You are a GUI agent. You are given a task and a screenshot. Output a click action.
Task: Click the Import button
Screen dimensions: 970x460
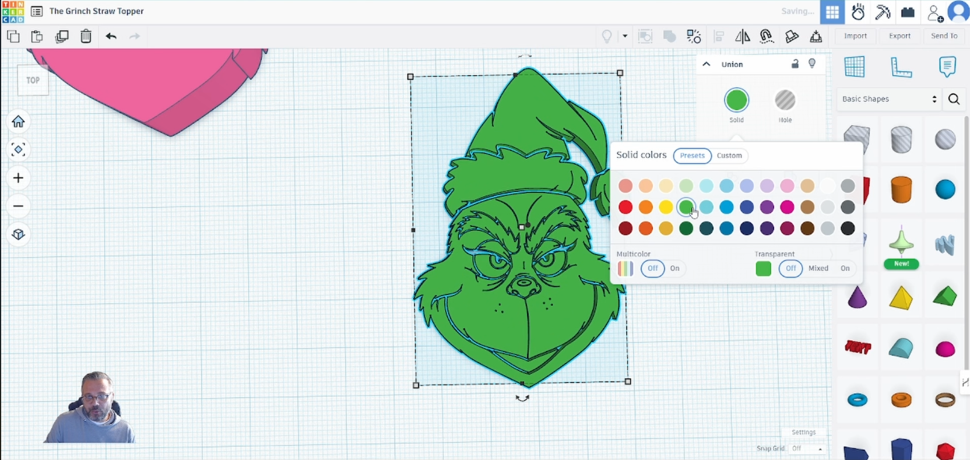point(855,36)
